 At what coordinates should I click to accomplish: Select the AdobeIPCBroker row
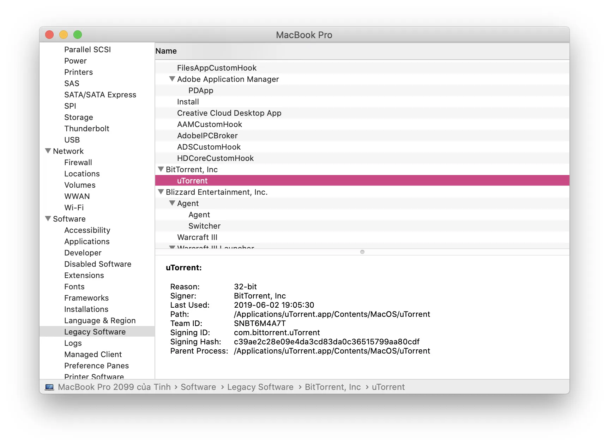coord(362,135)
